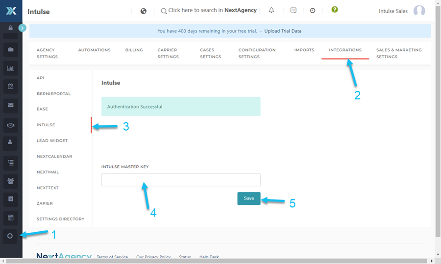Open the envelope mail sidebar icon
The image size is (441, 264).
coord(10,105)
